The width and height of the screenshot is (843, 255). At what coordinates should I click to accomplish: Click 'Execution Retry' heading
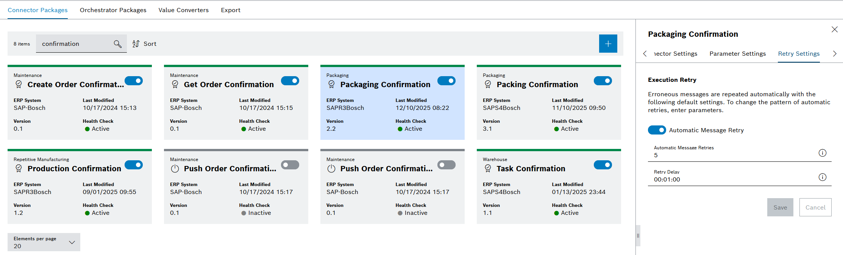[672, 80]
